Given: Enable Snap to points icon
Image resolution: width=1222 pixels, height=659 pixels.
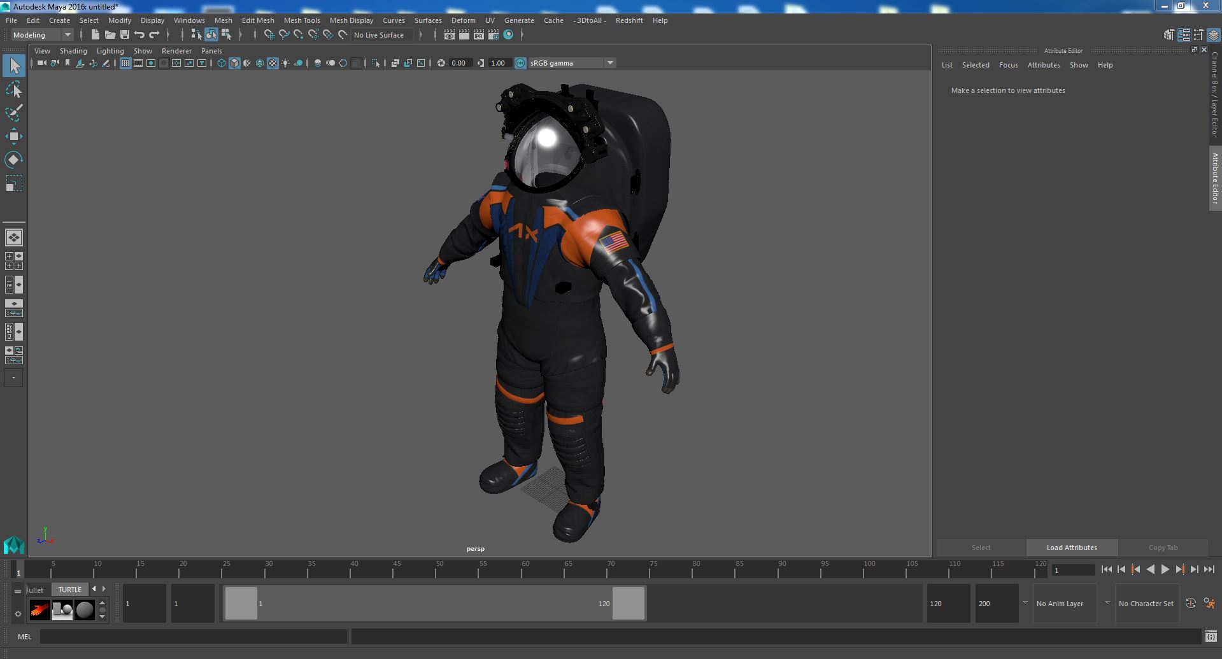Looking at the screenshot, I should [299, 35].
